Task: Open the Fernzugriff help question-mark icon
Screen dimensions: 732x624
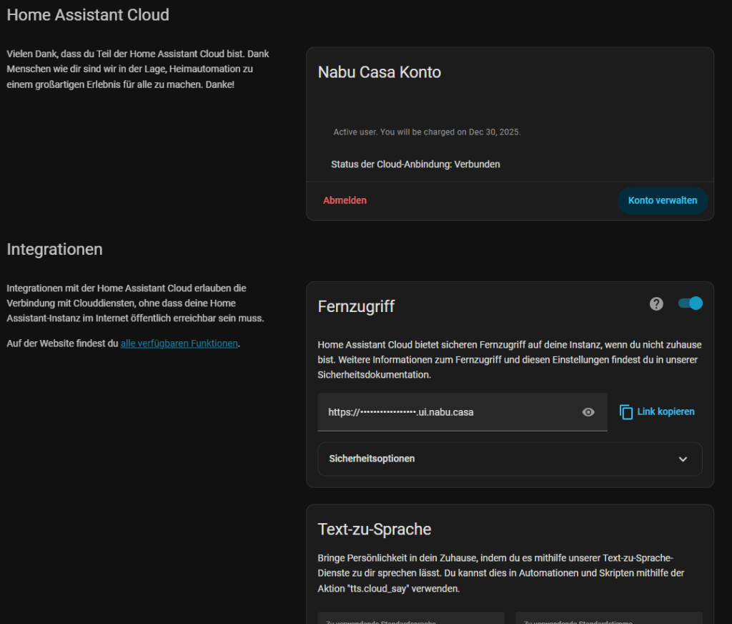Action: (x=656, y=304)
